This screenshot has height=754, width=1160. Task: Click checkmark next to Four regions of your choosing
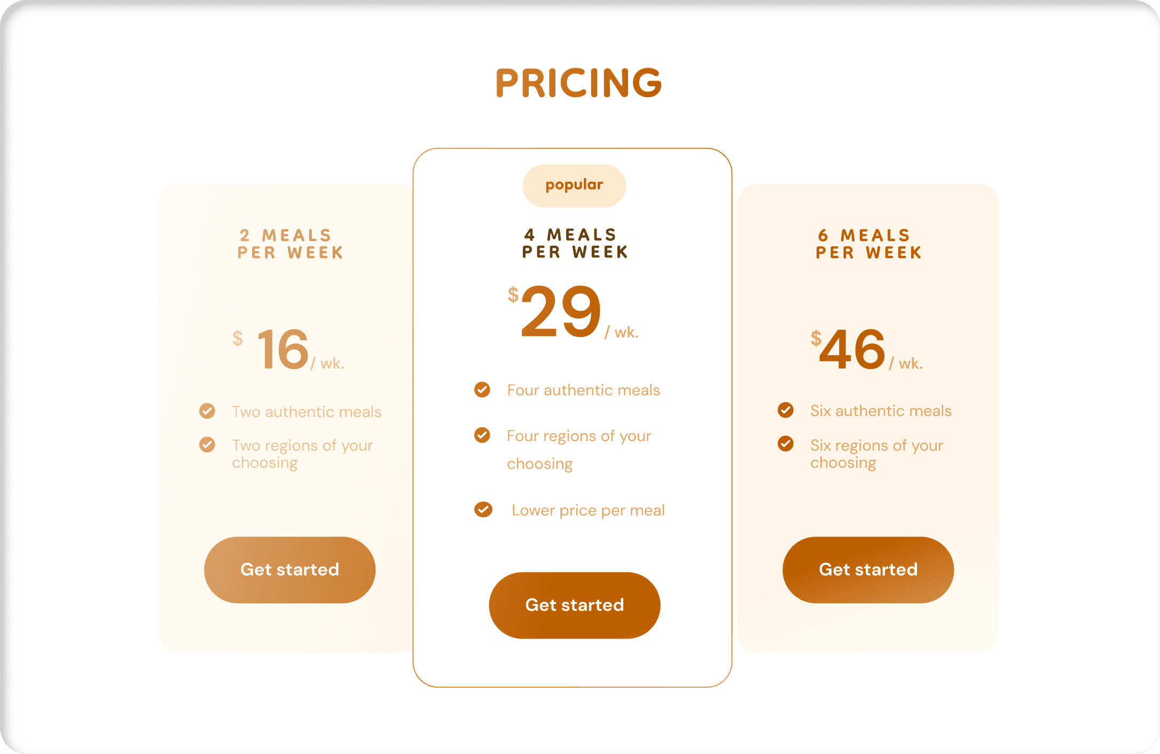(482, 435)
